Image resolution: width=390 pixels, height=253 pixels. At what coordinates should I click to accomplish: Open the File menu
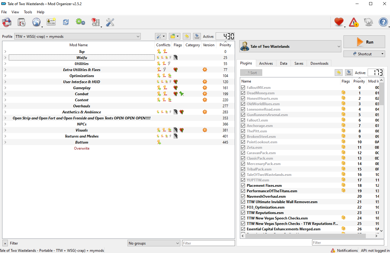click(x=4, y=12)
